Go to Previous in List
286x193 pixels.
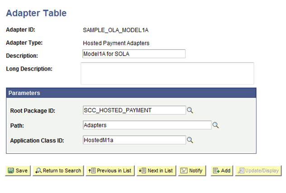pos(110,171)
